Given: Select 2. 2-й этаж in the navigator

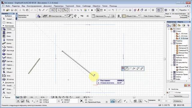Looking at the screenshot, I should [182, 36].
